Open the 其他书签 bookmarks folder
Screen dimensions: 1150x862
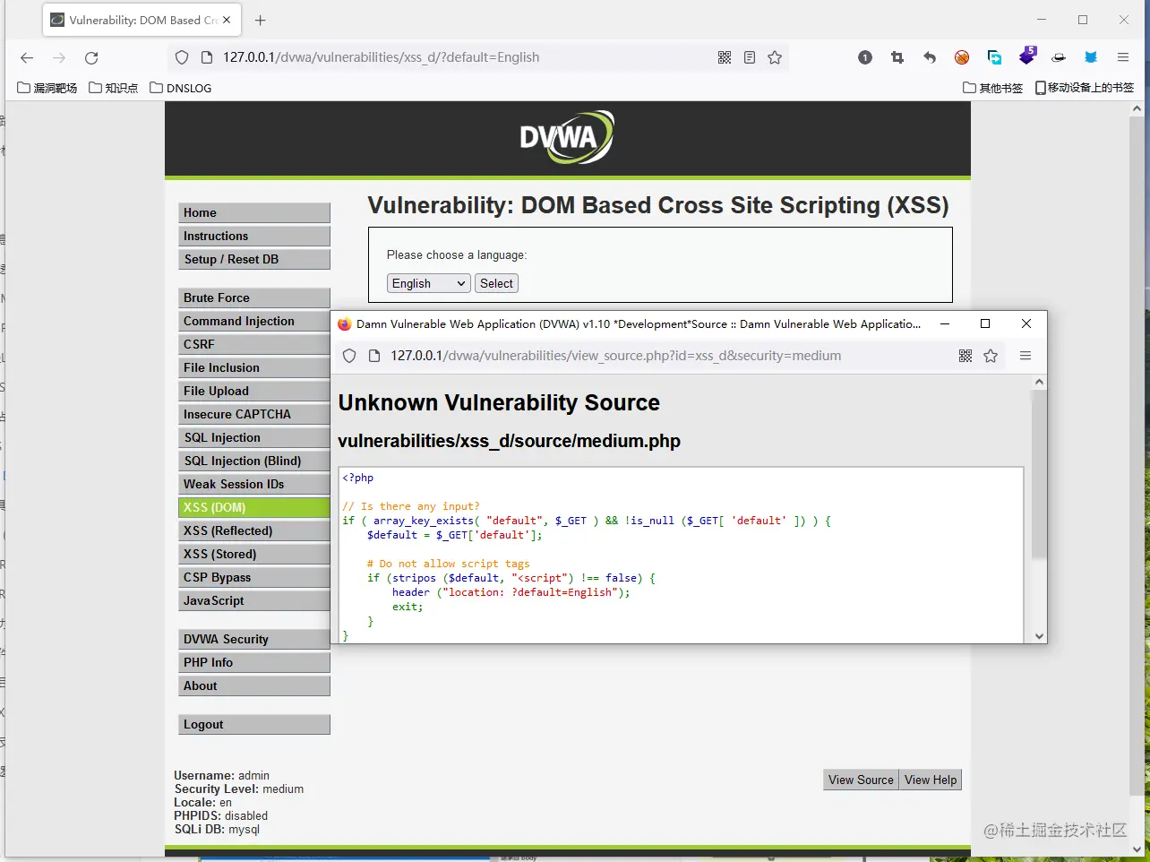992,88
